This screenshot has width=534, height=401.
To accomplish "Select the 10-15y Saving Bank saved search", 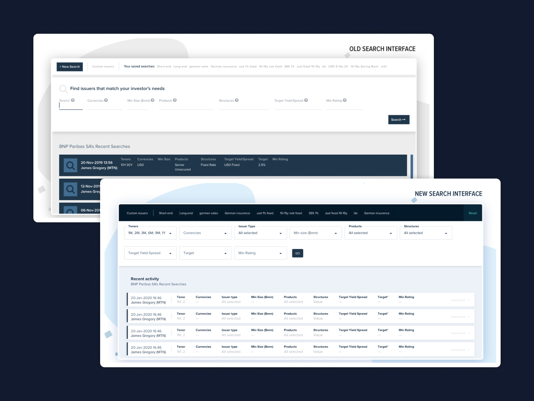I will tap(364, 66).
